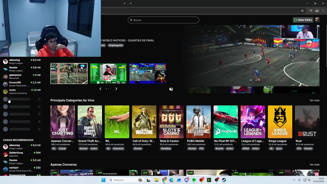Open Chrome media controls icon
Image resolution: width=327 pixels, height=184 pixels.
[311, 11]
